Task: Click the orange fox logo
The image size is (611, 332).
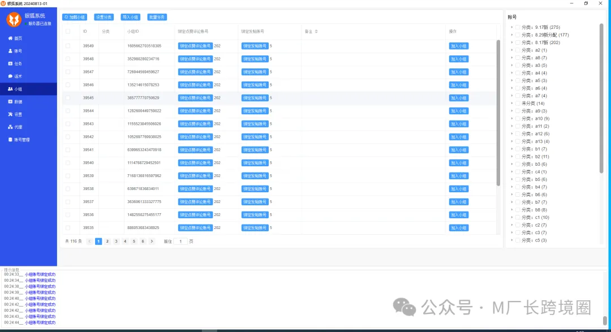Action: 14,19
